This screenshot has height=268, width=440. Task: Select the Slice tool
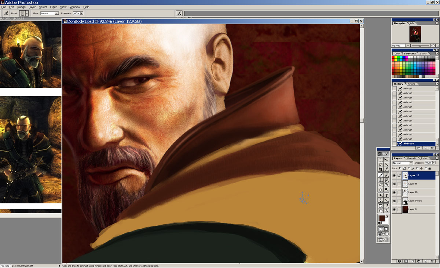(x=386, y=169)
